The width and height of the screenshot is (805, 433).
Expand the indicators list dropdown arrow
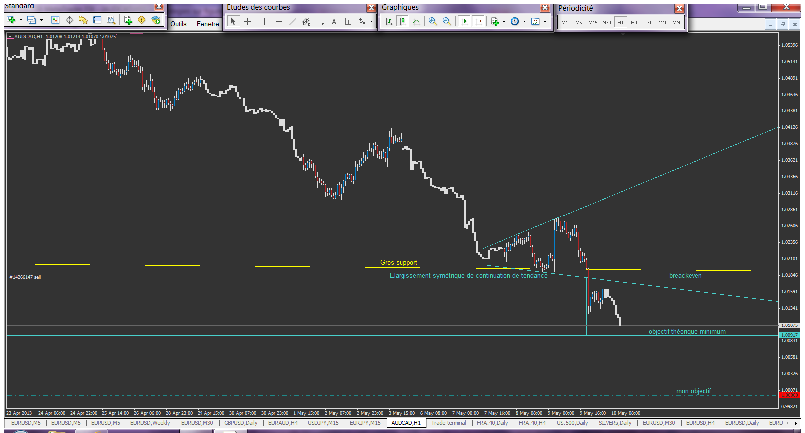504,21
